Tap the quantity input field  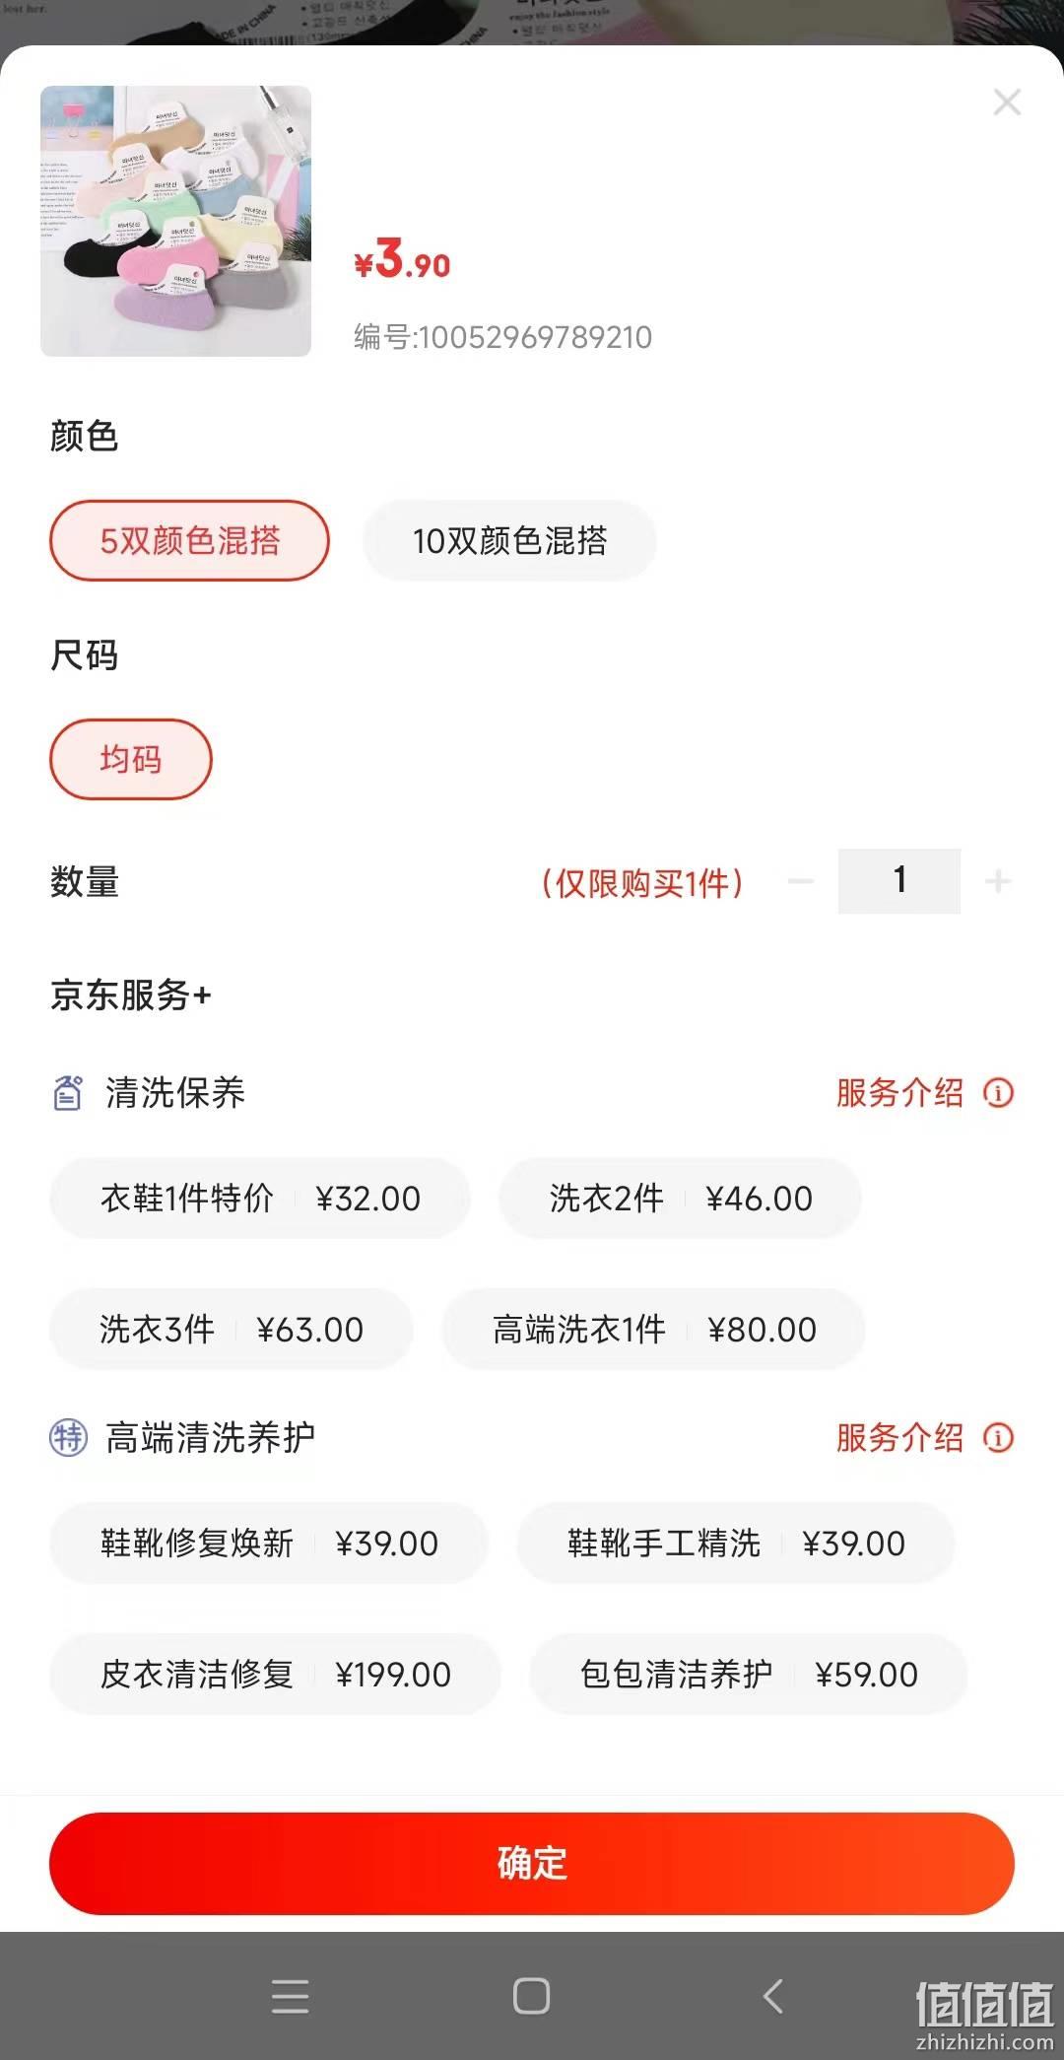click(x=899, y=881)
